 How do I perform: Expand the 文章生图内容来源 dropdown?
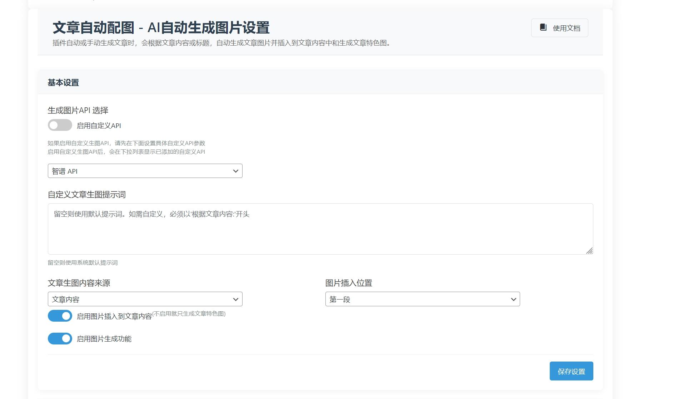(145, 299)
